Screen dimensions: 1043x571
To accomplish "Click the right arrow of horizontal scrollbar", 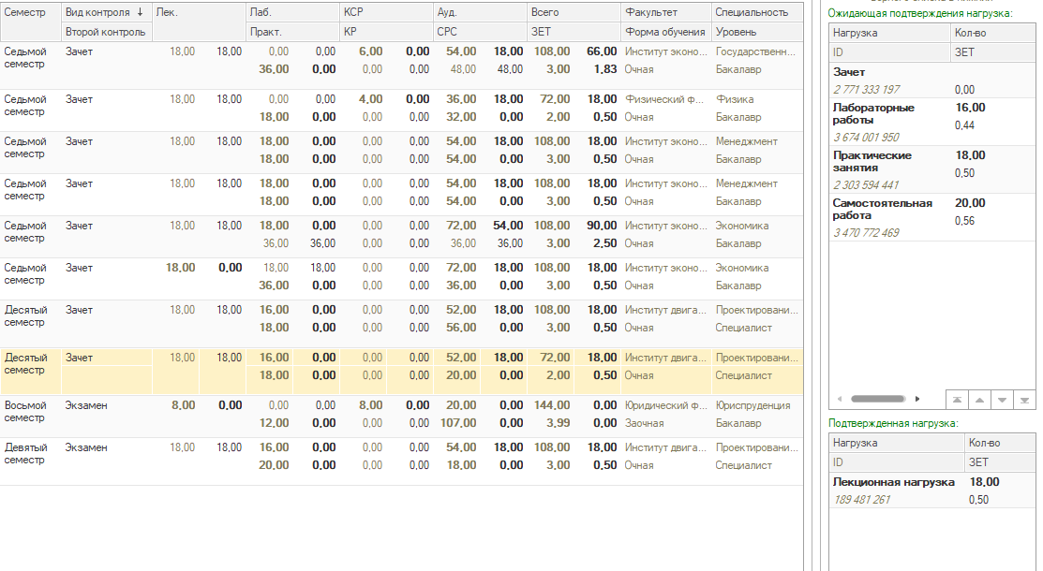I will point(917,399).
